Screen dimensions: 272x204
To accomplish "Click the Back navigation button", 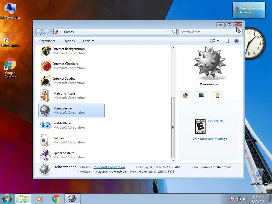I will click(39, 32).
